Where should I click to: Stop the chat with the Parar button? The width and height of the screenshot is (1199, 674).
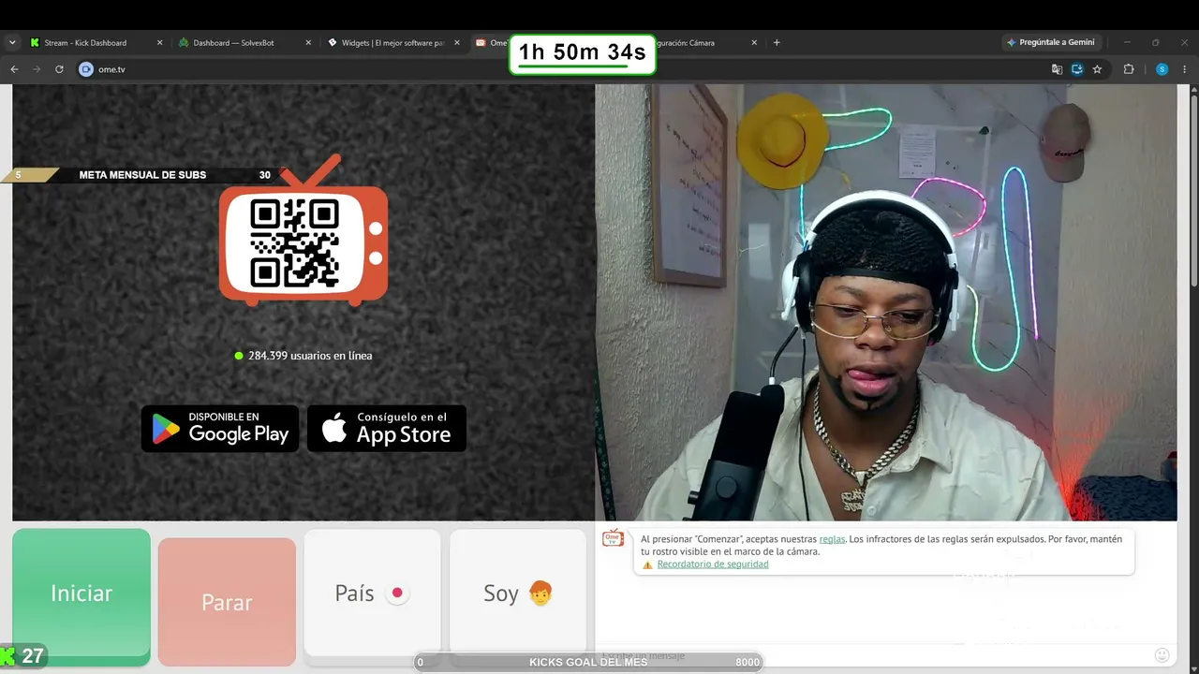point(227,600)
